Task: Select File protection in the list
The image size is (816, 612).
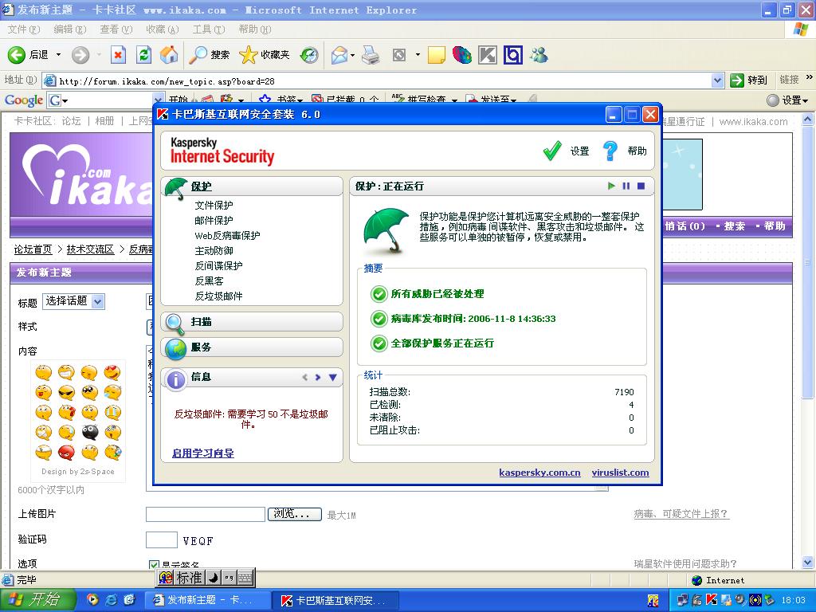Action: (214, 205)
